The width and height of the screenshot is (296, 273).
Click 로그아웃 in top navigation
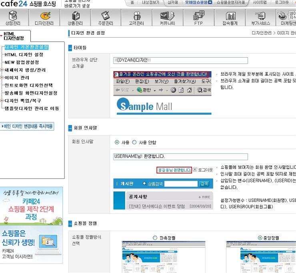(x=282, y=2)
